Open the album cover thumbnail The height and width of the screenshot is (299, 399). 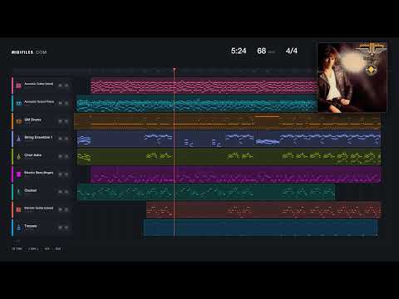coord(352,77)
